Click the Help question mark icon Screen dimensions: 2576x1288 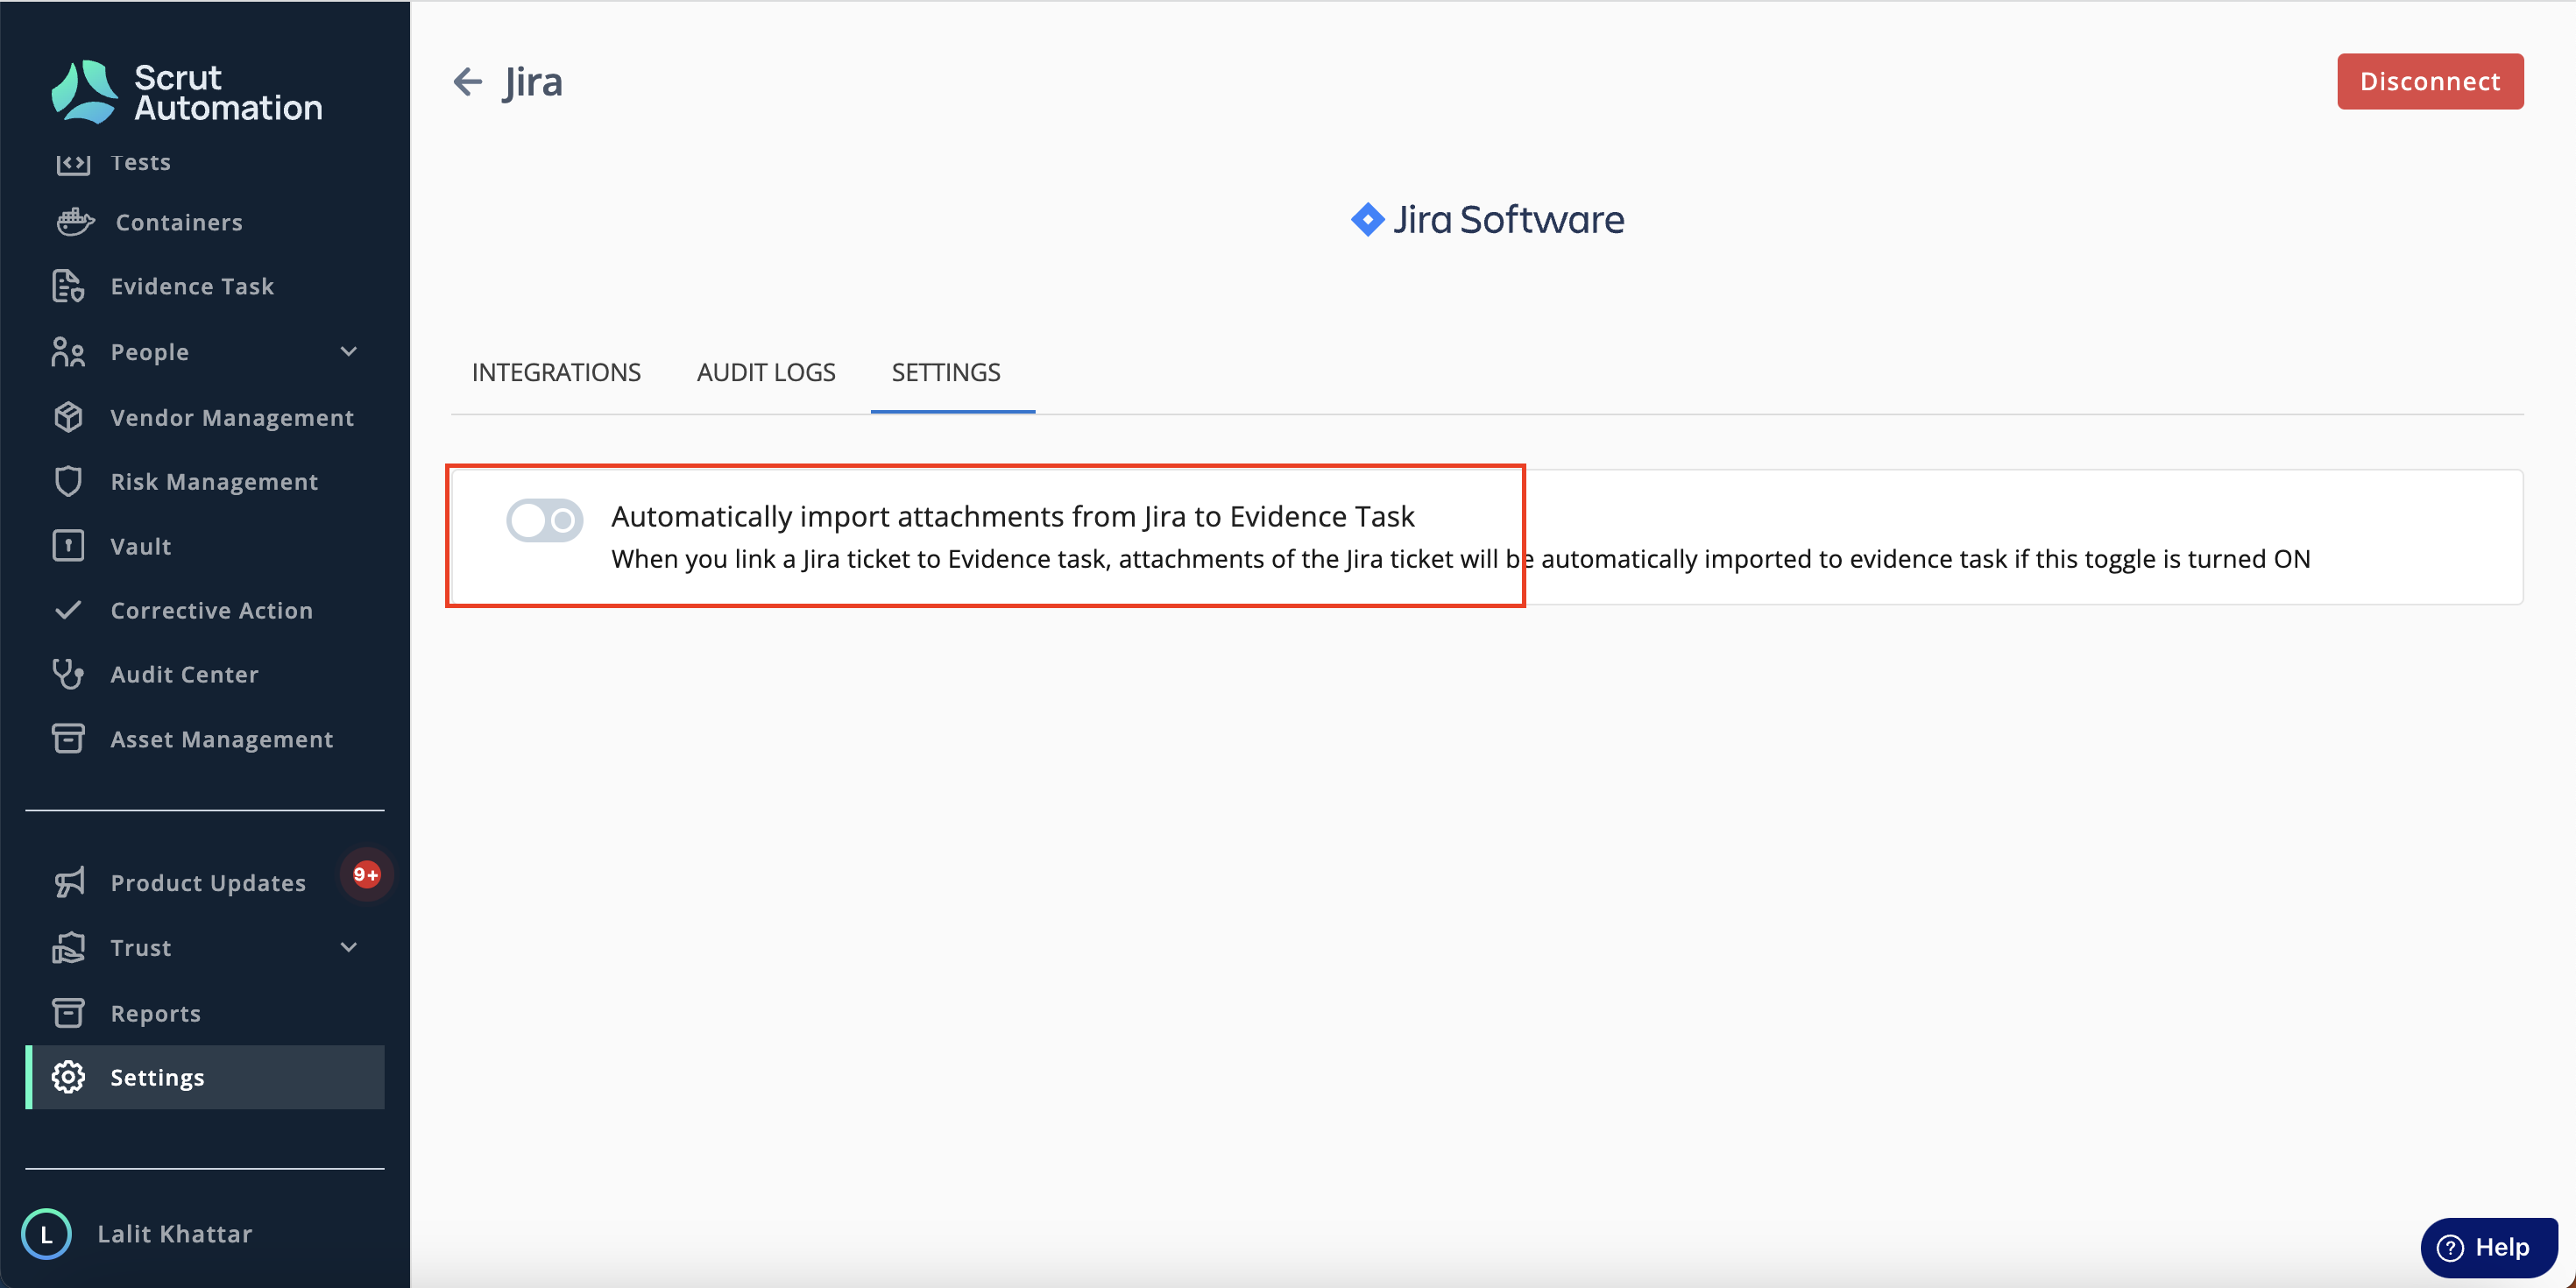(2450, 1247)
